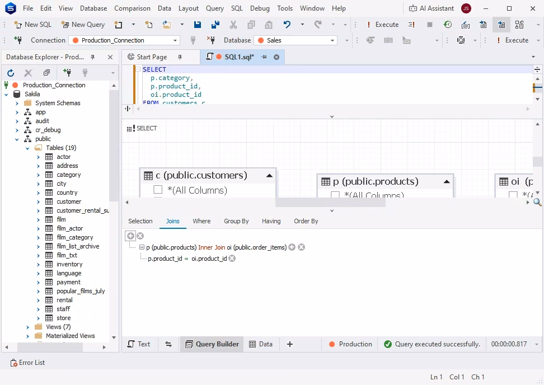Click the Refresh icon in Database Explorer
The image size is (544, 385).
(x=11, y=73)
